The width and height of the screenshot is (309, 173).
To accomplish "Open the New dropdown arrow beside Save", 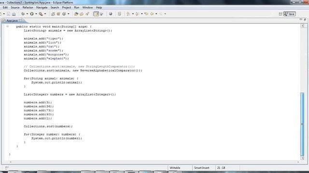I will click(4, 14).
